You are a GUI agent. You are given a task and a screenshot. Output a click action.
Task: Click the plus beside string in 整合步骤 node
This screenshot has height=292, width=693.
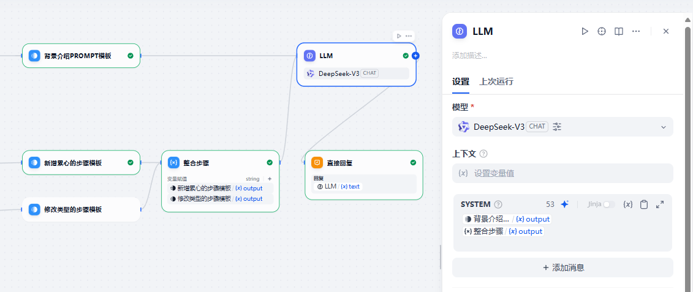[x=270, y=179]
